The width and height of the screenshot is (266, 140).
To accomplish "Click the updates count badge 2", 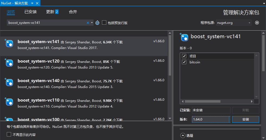I will coord(57,12).
